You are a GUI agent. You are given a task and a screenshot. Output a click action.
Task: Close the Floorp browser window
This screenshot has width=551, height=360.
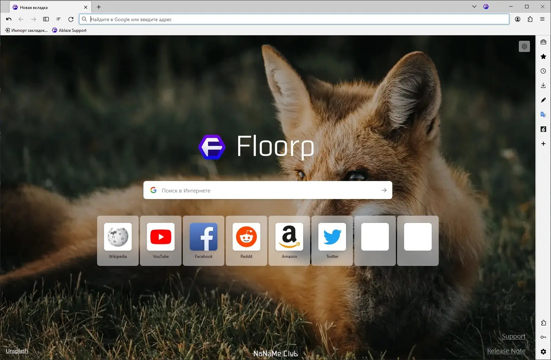point(543,7)
